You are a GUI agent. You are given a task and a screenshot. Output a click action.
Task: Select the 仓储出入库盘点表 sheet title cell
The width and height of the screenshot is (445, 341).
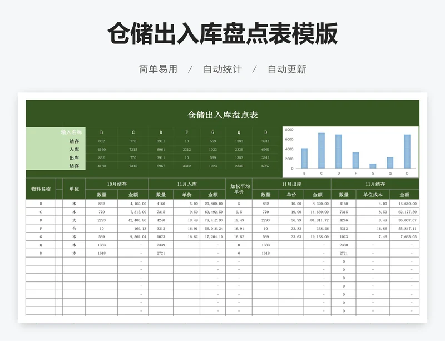click(222, 115)
